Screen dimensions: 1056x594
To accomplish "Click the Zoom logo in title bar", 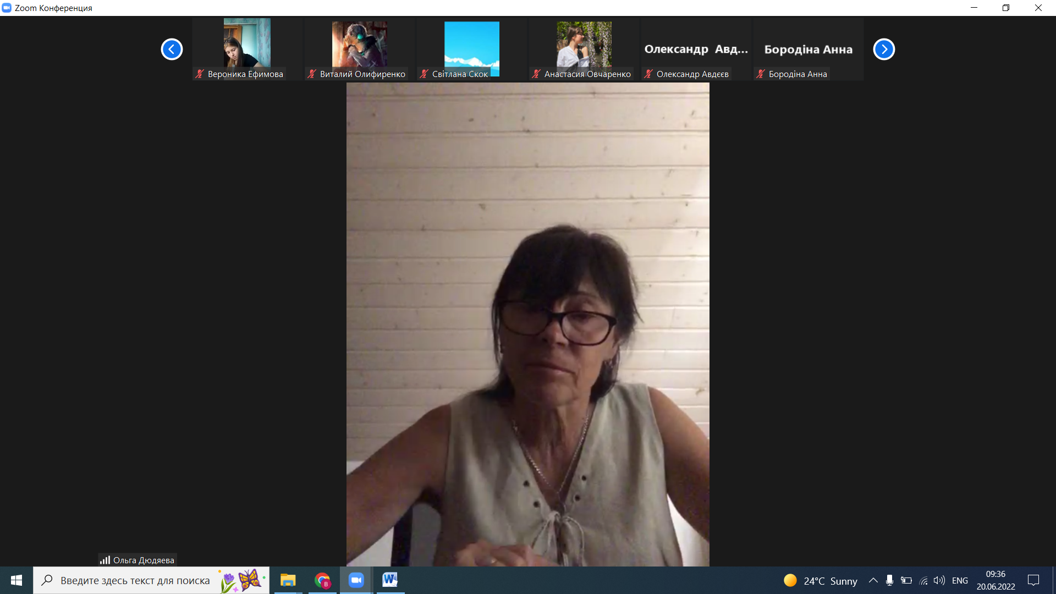I will point(7,8).
